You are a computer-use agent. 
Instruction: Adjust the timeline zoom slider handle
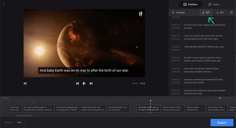(220, 98)
